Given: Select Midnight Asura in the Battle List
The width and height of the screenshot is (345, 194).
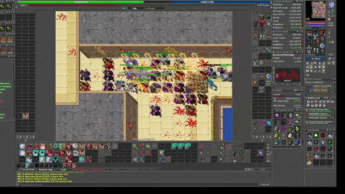Looking at the screenshot, I should 320,118.
